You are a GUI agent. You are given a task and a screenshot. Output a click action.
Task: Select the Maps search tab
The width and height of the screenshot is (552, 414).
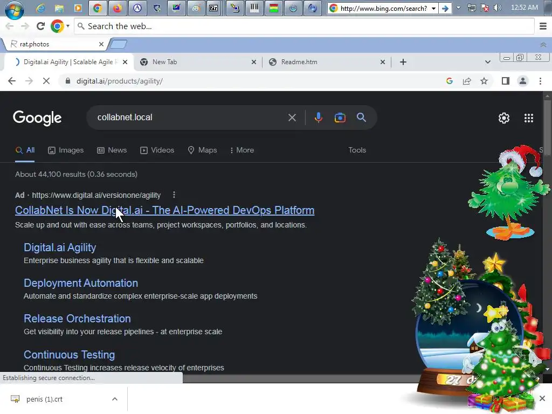(x=203, y=150)
